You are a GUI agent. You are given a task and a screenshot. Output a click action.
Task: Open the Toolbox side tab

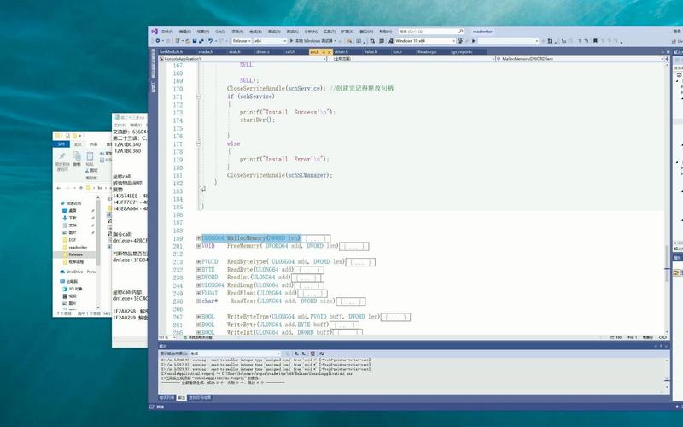point(153,86)
